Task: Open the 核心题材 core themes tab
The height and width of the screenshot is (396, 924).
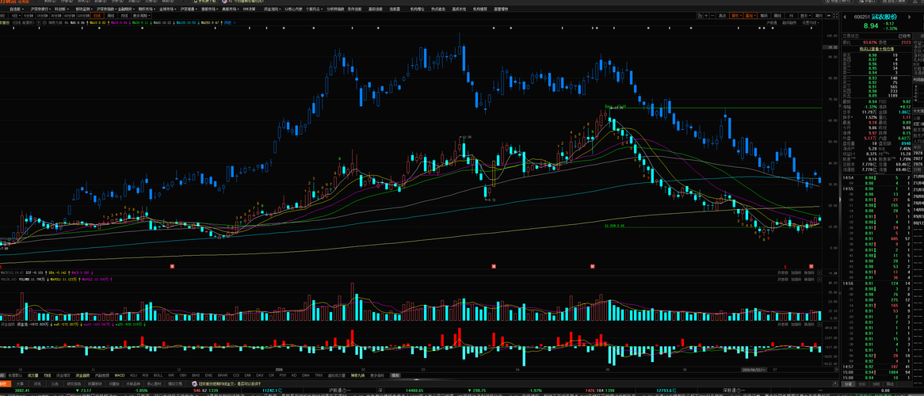Action: coord(155,383)
